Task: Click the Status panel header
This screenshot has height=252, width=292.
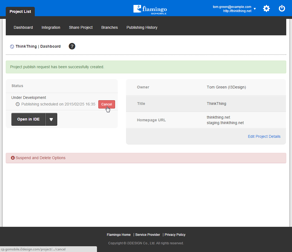Action: [62, 86]
